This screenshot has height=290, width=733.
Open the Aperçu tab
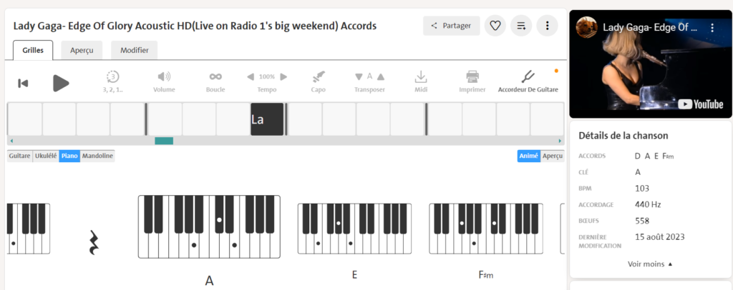click(x=82, y=50)
